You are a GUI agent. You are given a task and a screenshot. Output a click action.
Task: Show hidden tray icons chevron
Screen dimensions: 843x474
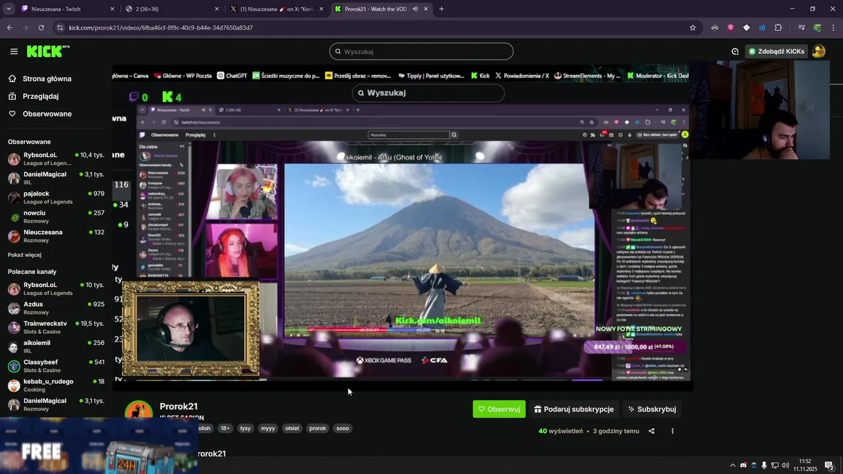732,465
